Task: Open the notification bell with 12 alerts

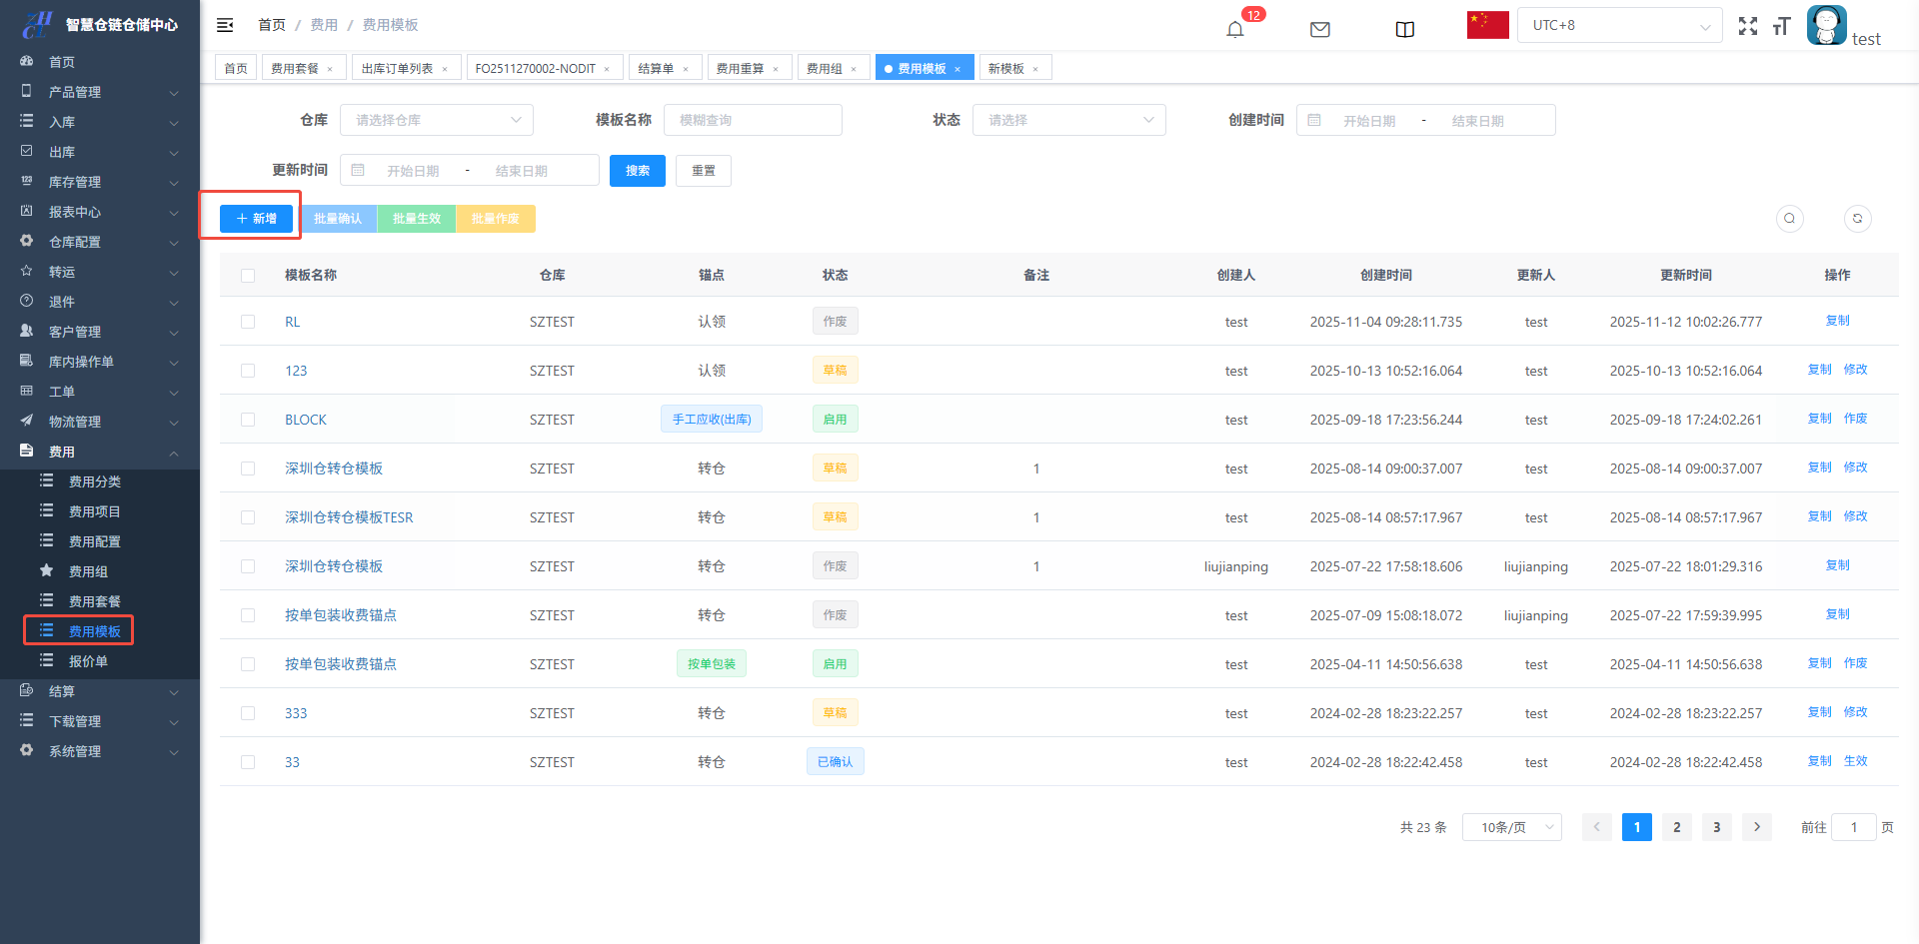Action: (x=1235, y=29)
